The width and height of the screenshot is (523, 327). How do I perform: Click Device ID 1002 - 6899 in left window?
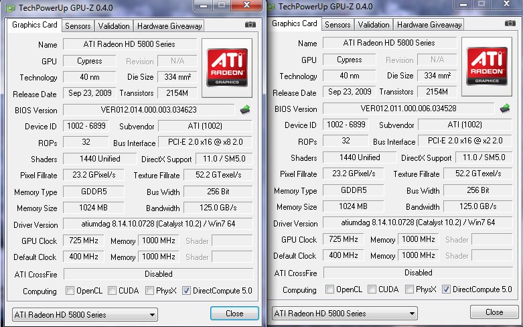click(86, 126)
